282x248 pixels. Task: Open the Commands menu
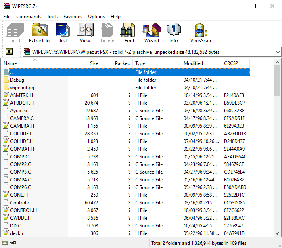[29, 17]
